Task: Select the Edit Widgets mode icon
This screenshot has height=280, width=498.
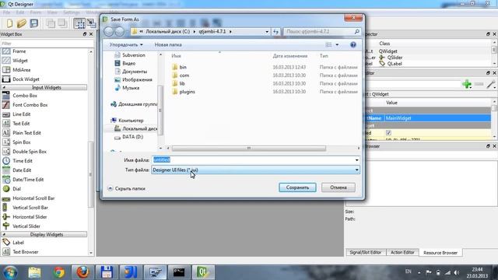Action: point(79,23)
